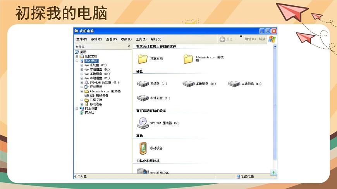337x189 pixels.
Task: Select 我的电脑 text in the folder tree
Action: tap(91, 61)
